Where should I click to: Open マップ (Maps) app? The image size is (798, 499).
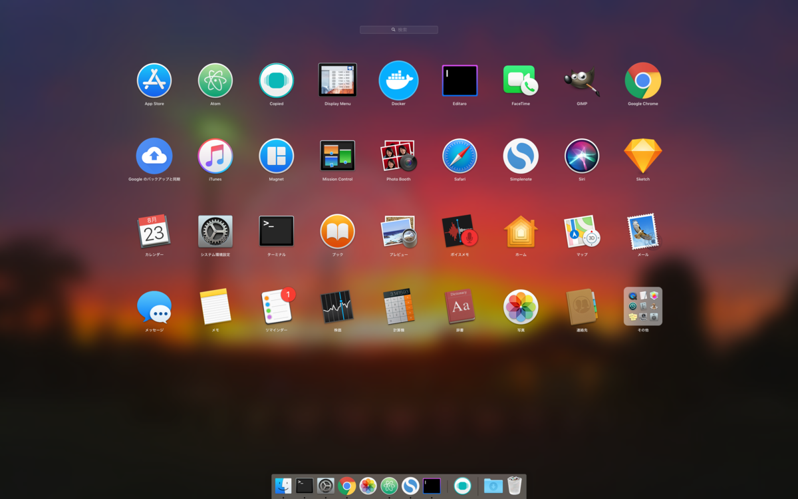click(x=582, y=232)
